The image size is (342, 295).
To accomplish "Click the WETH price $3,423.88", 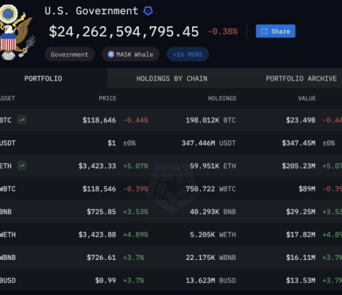I will coord(97,235).
